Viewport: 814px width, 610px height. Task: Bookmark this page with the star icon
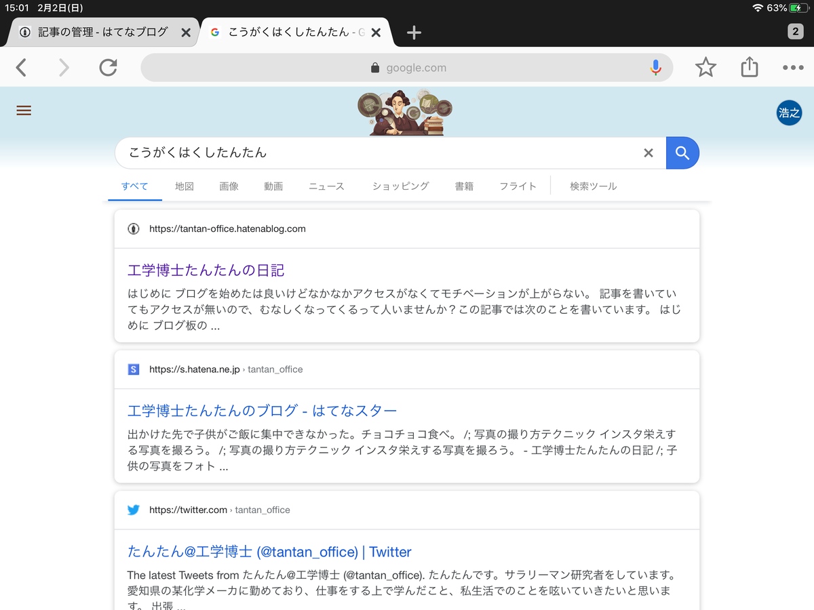click(x=705, y=67)
